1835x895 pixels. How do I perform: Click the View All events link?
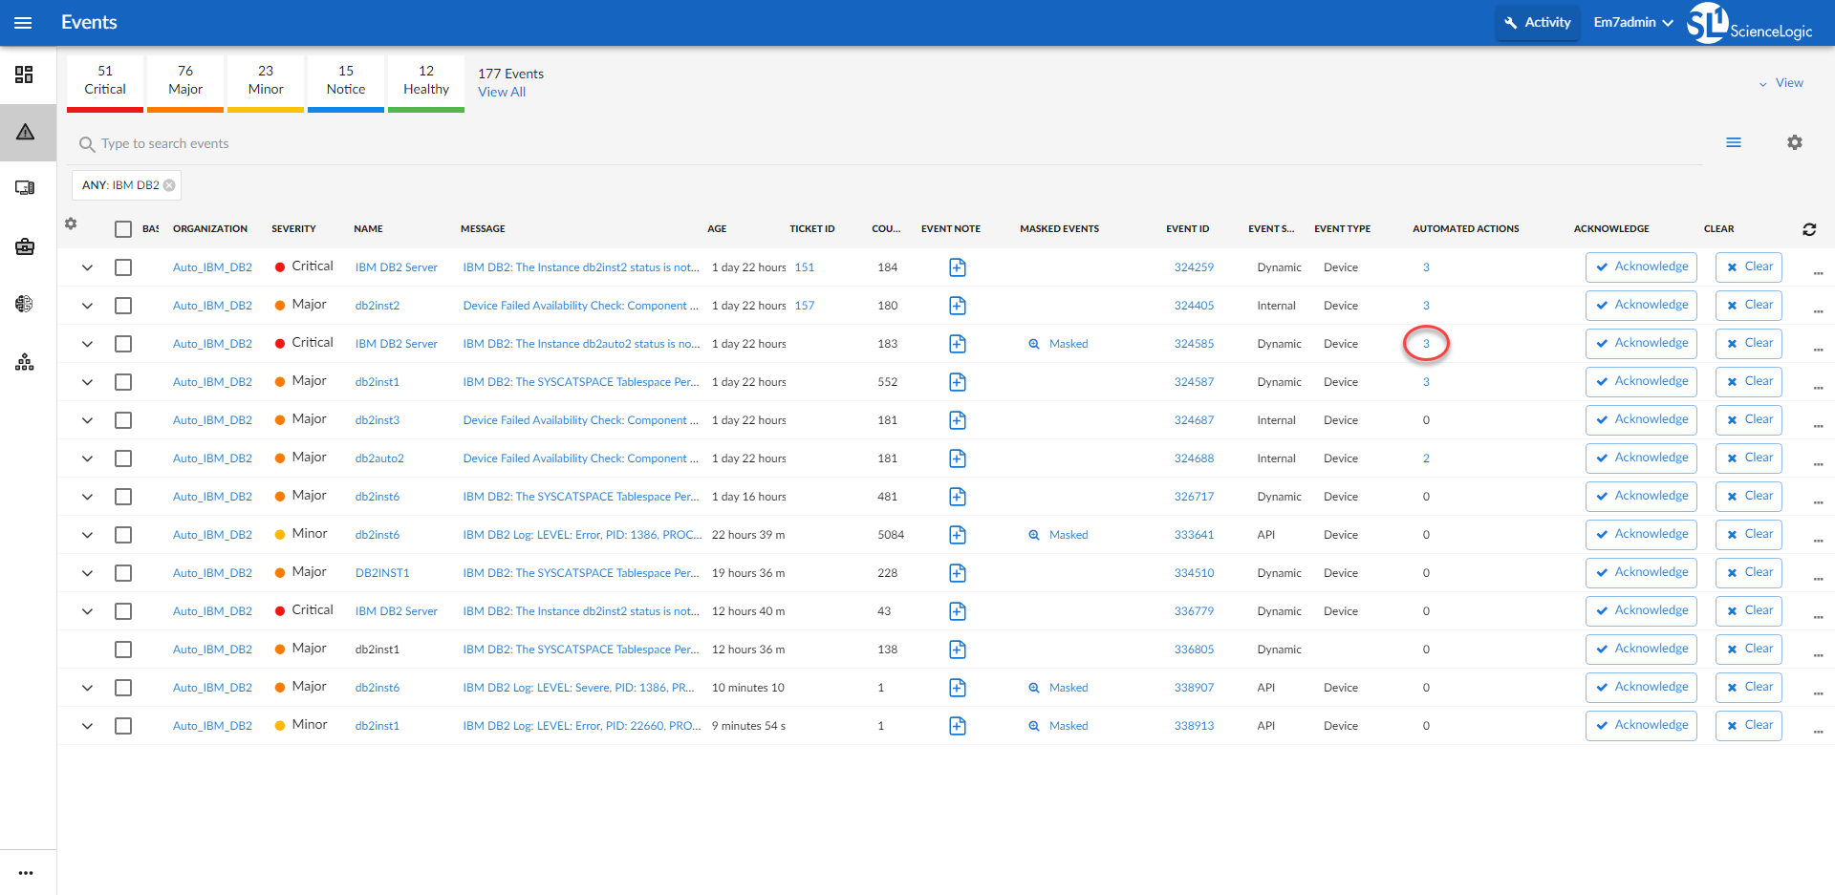tap(502, 92)
